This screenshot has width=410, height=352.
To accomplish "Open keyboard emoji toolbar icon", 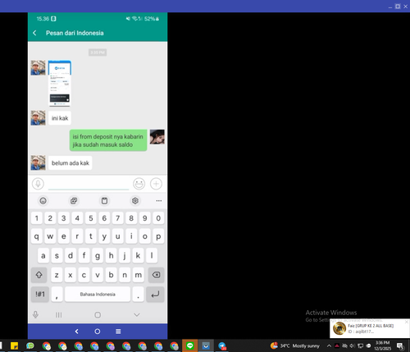I will click(x=43, y=201).
